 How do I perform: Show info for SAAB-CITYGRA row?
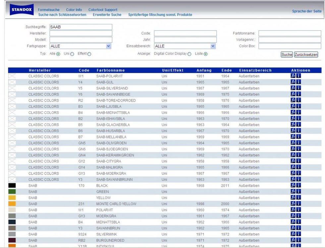298,161
